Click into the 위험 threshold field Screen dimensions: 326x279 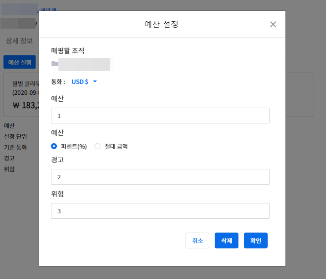pos(160,211)
